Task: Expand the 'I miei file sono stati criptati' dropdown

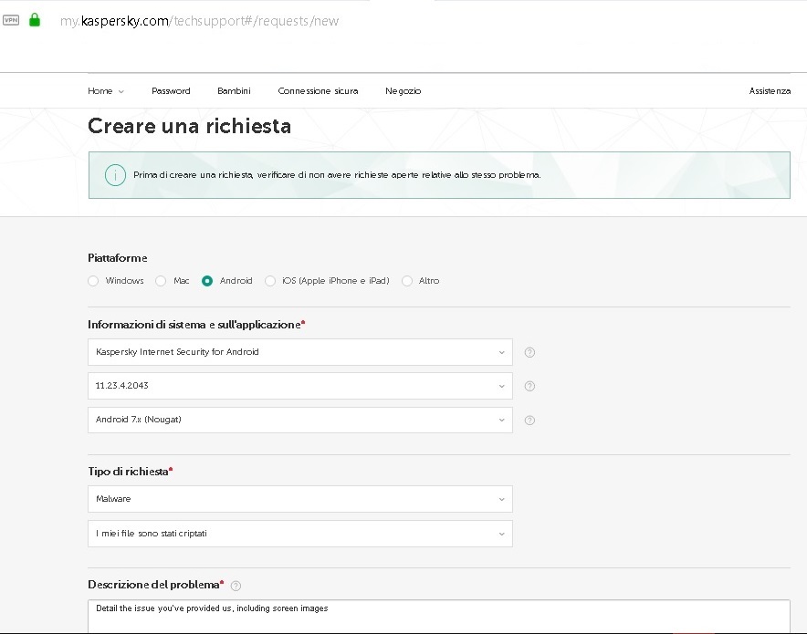Action: 300,534
